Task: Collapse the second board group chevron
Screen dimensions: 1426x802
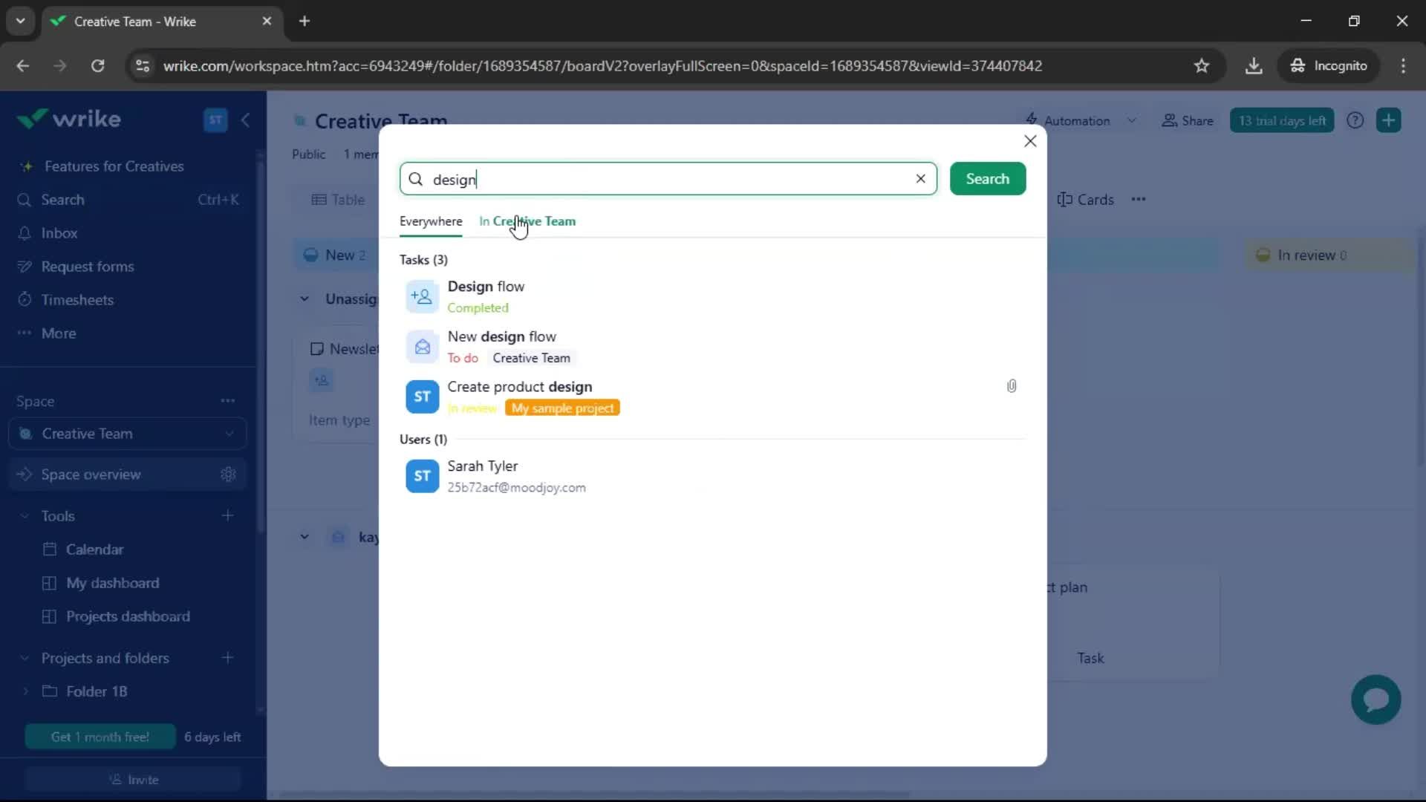Action: tap(305, 537)
